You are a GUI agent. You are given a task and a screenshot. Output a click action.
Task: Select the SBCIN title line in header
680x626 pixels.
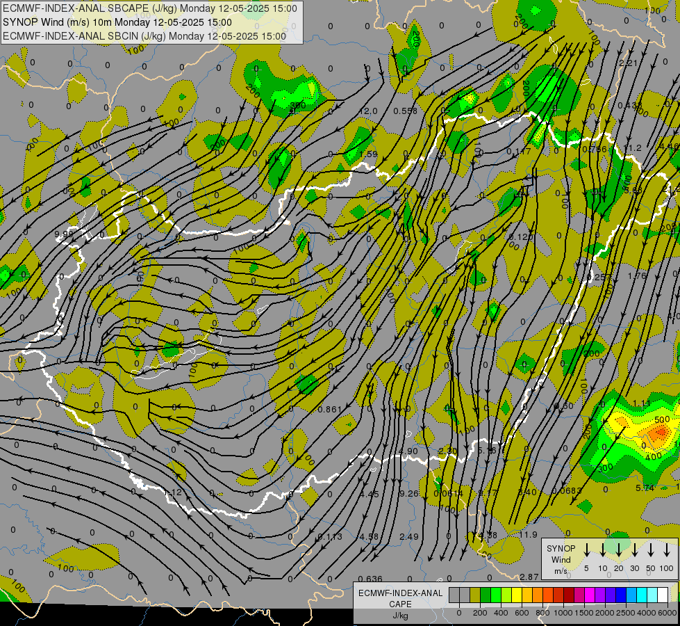[144, 36]
